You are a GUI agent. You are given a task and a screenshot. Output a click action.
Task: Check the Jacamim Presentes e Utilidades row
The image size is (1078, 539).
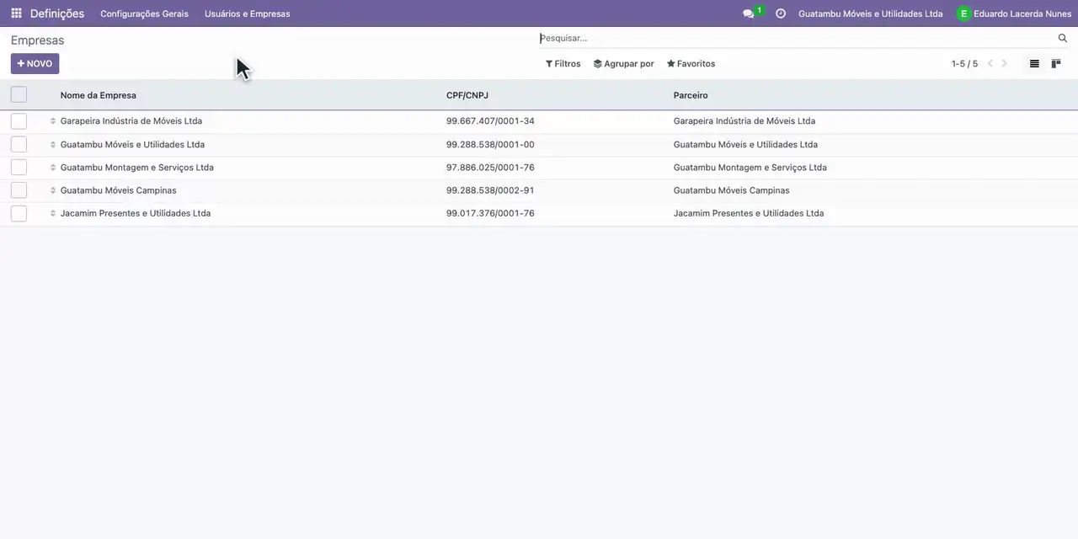[x=19, y=213]
